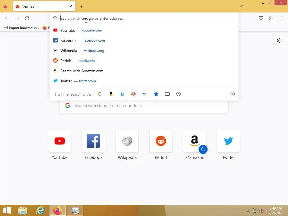Open the Extensions puzzle icon
This screenshot has width=288, height=216.
(271, 18)
